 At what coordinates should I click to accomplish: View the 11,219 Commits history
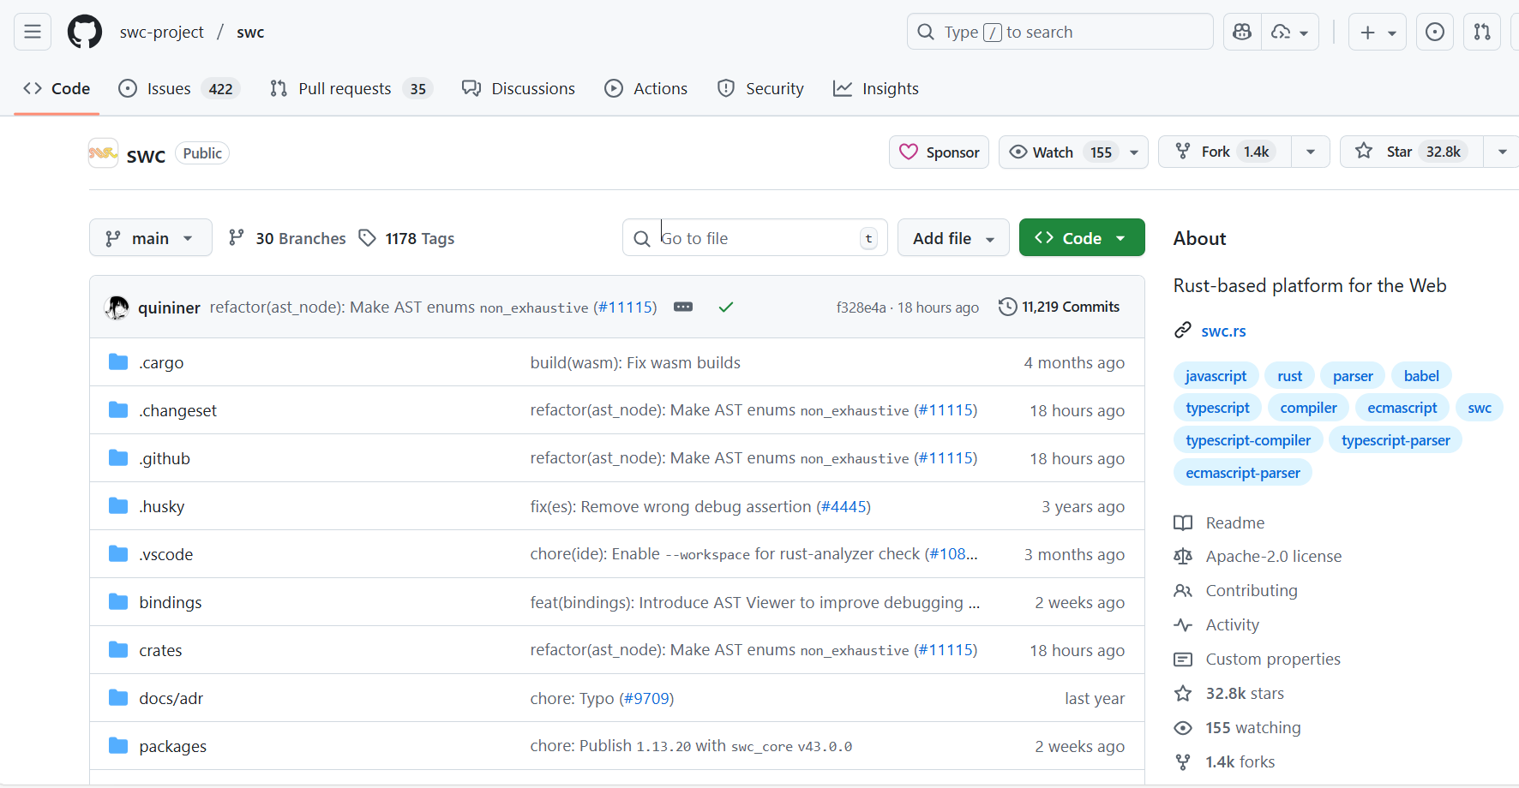tap(1060, 307)
